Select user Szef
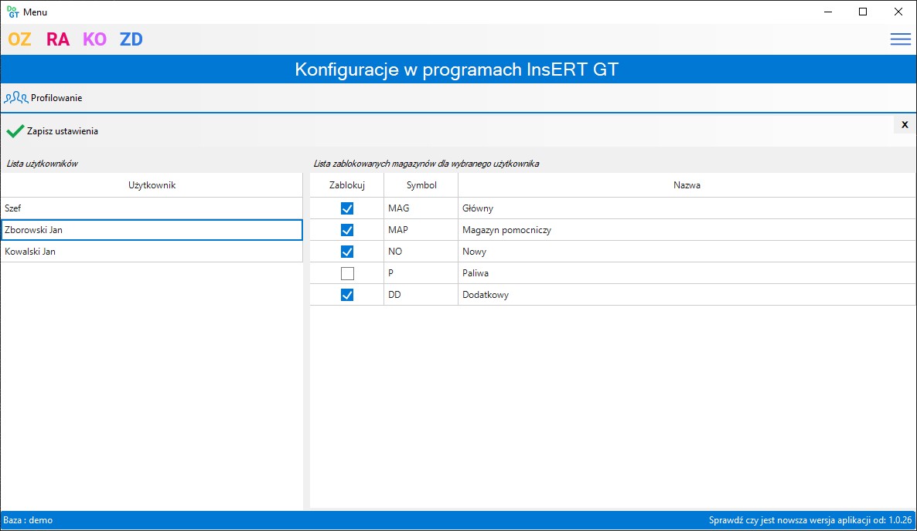 point(152,208)
